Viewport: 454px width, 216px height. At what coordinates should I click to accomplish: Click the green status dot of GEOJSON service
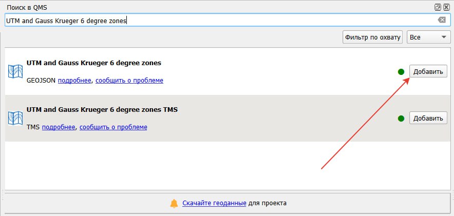click(401, 72)
